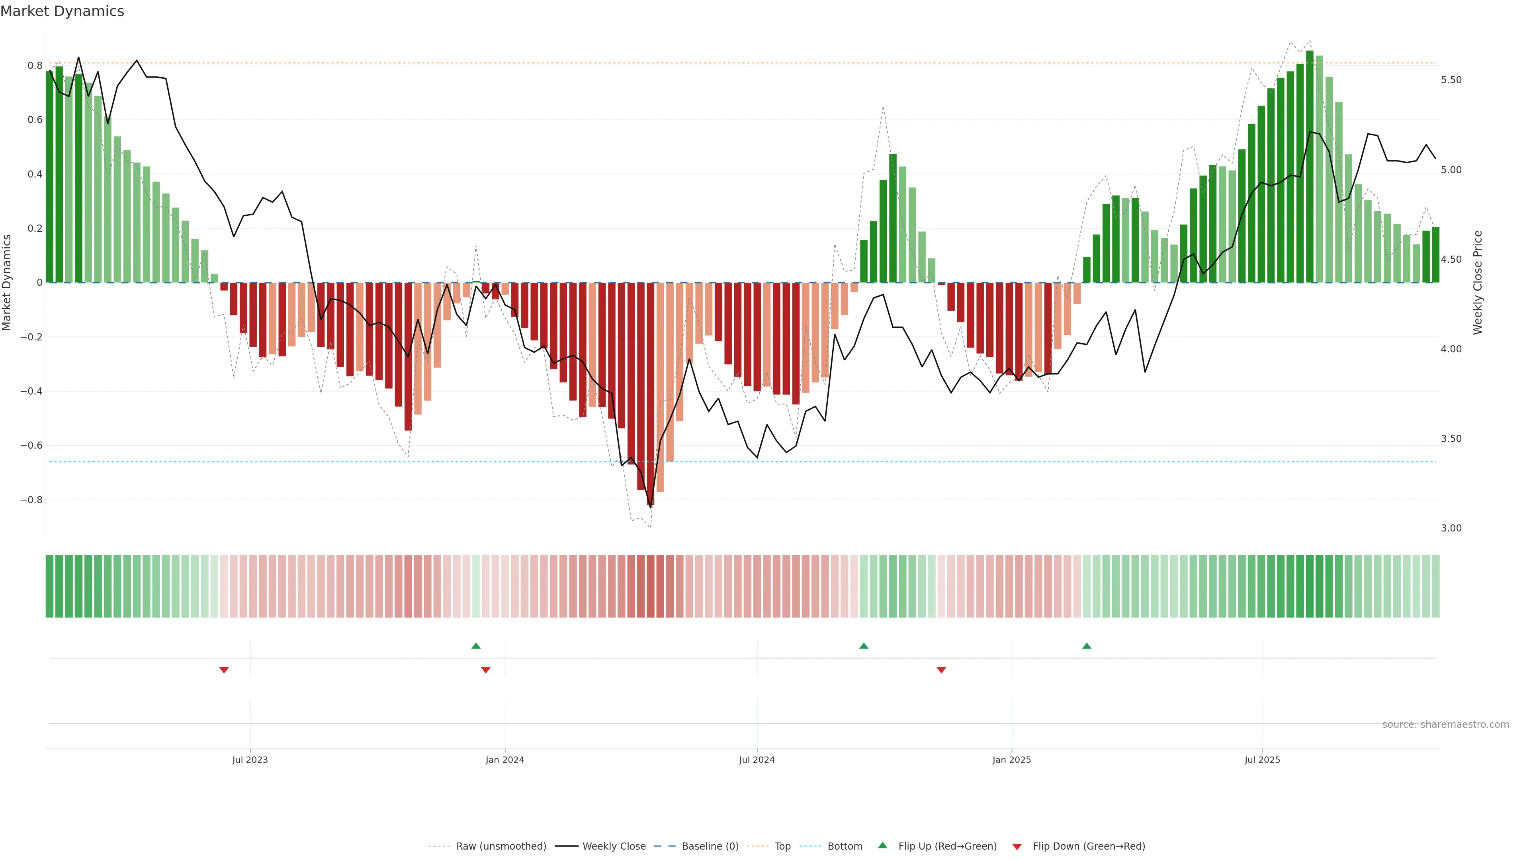Toggle the Weekly Close legend entry
This screenshot has width=1529, height=860.
pos(614,846)
